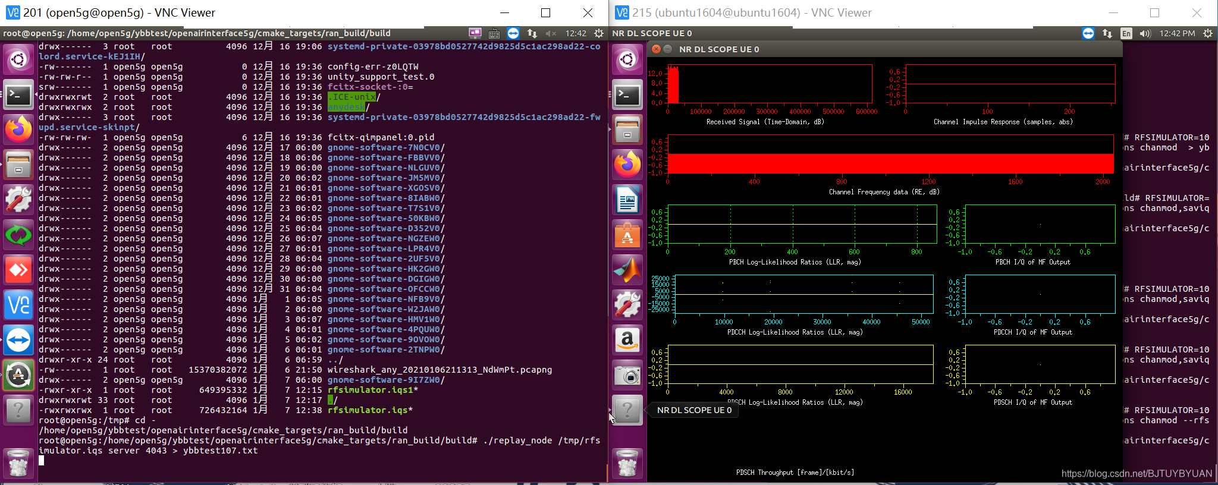This screenshot has height=485, width=1218.
Task: Click display indicator in 201 top panel
Action: point(475,33)
